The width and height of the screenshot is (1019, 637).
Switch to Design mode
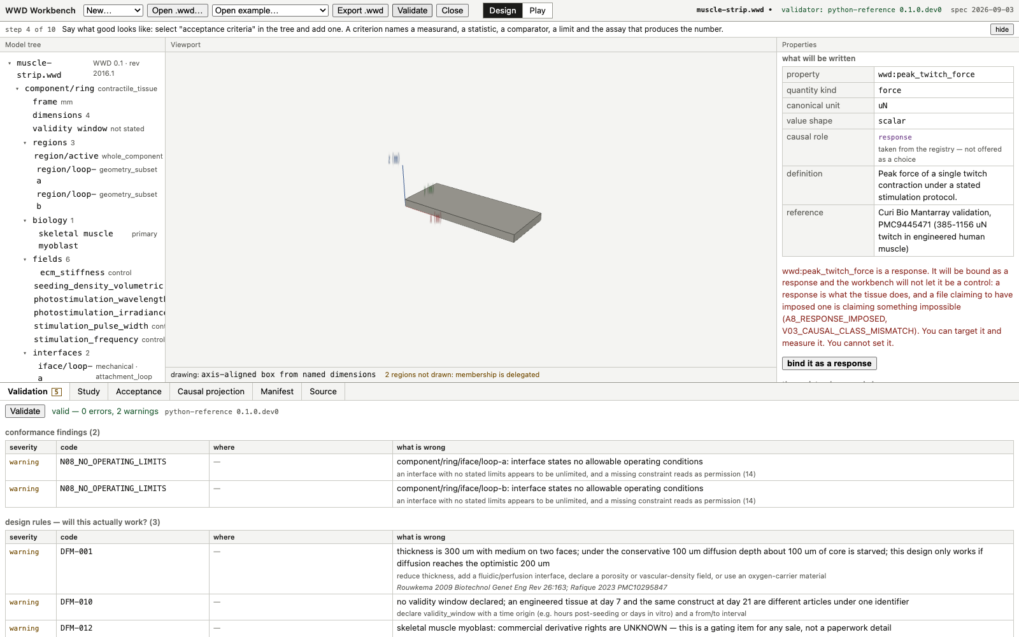click(x=502, y=10)
